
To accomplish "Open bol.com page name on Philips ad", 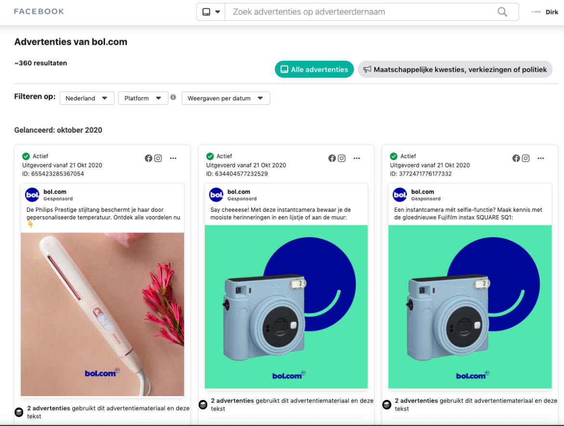I will 54,192.
